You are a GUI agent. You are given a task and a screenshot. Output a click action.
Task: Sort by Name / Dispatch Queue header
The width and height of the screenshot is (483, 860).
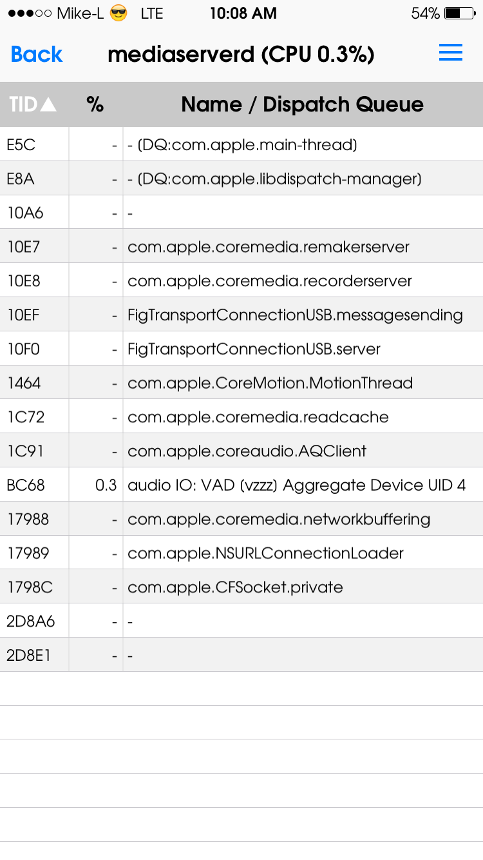pos(303,104)
